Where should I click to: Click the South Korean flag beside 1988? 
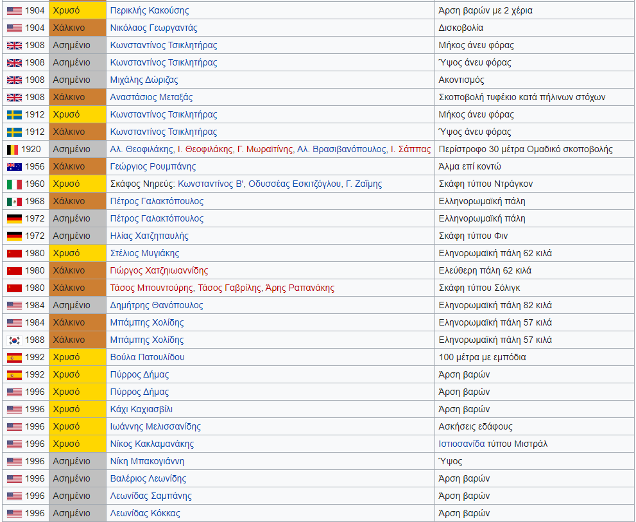pyautogui.click(x=14, y=340)
